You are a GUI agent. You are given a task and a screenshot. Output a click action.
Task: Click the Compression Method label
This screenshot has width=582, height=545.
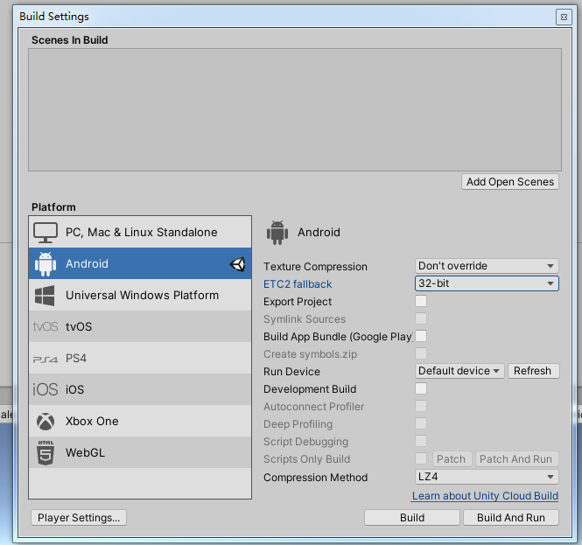click(315, 478)
